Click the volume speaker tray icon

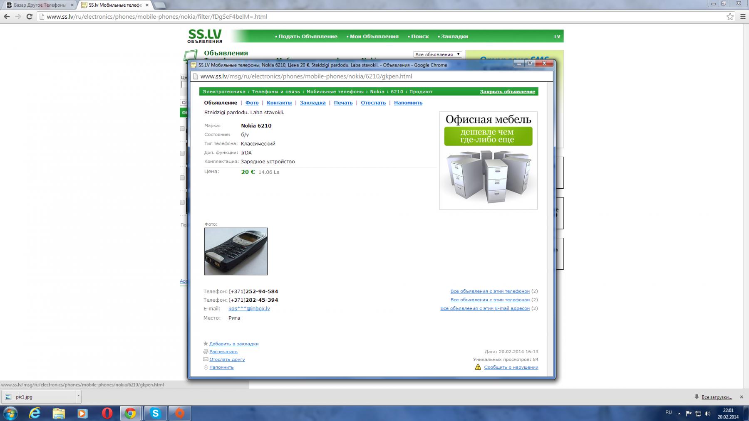pyautogui.click(x=707, y=414)
